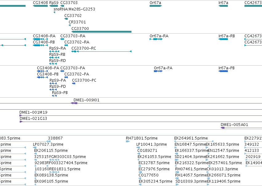Click the Ir67a-RB transcript label
Screen dimensions: 262x186
pyautogui.click(x=227, y=36)
